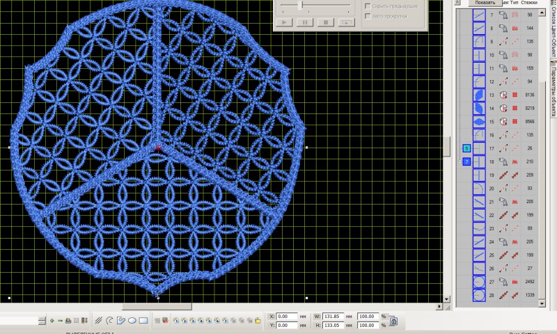The image size is (557, 334).
Task: Select object row 7 thumbnail
Action: pos(479,15)
